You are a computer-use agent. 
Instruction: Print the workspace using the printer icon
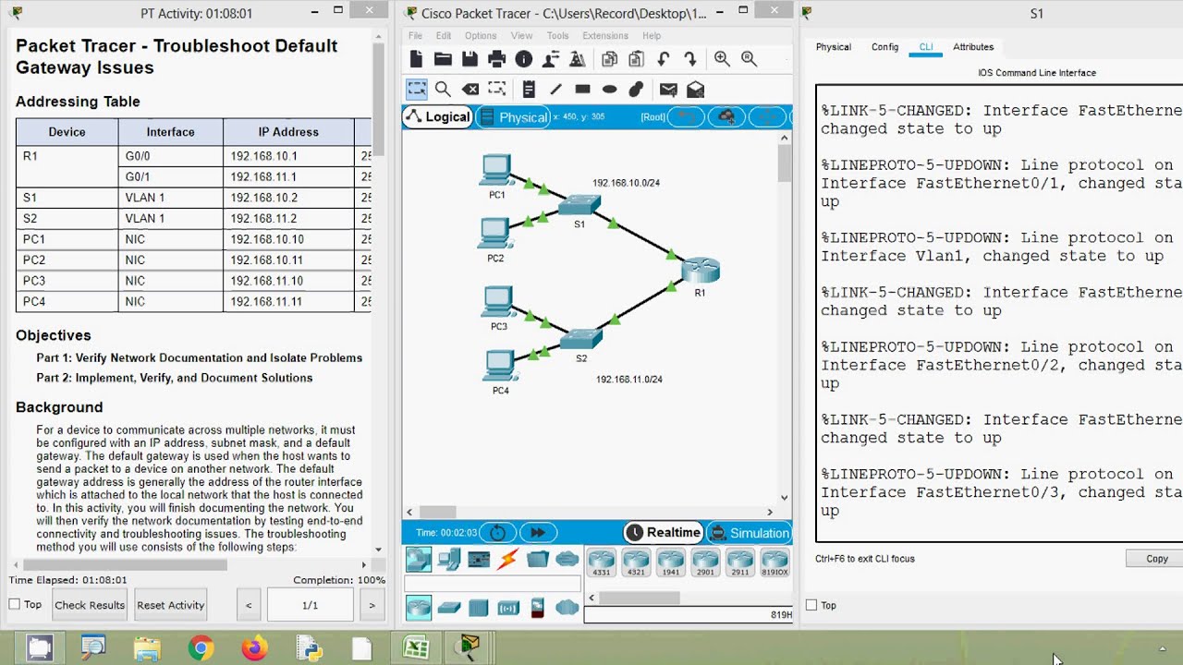[496, 59]
